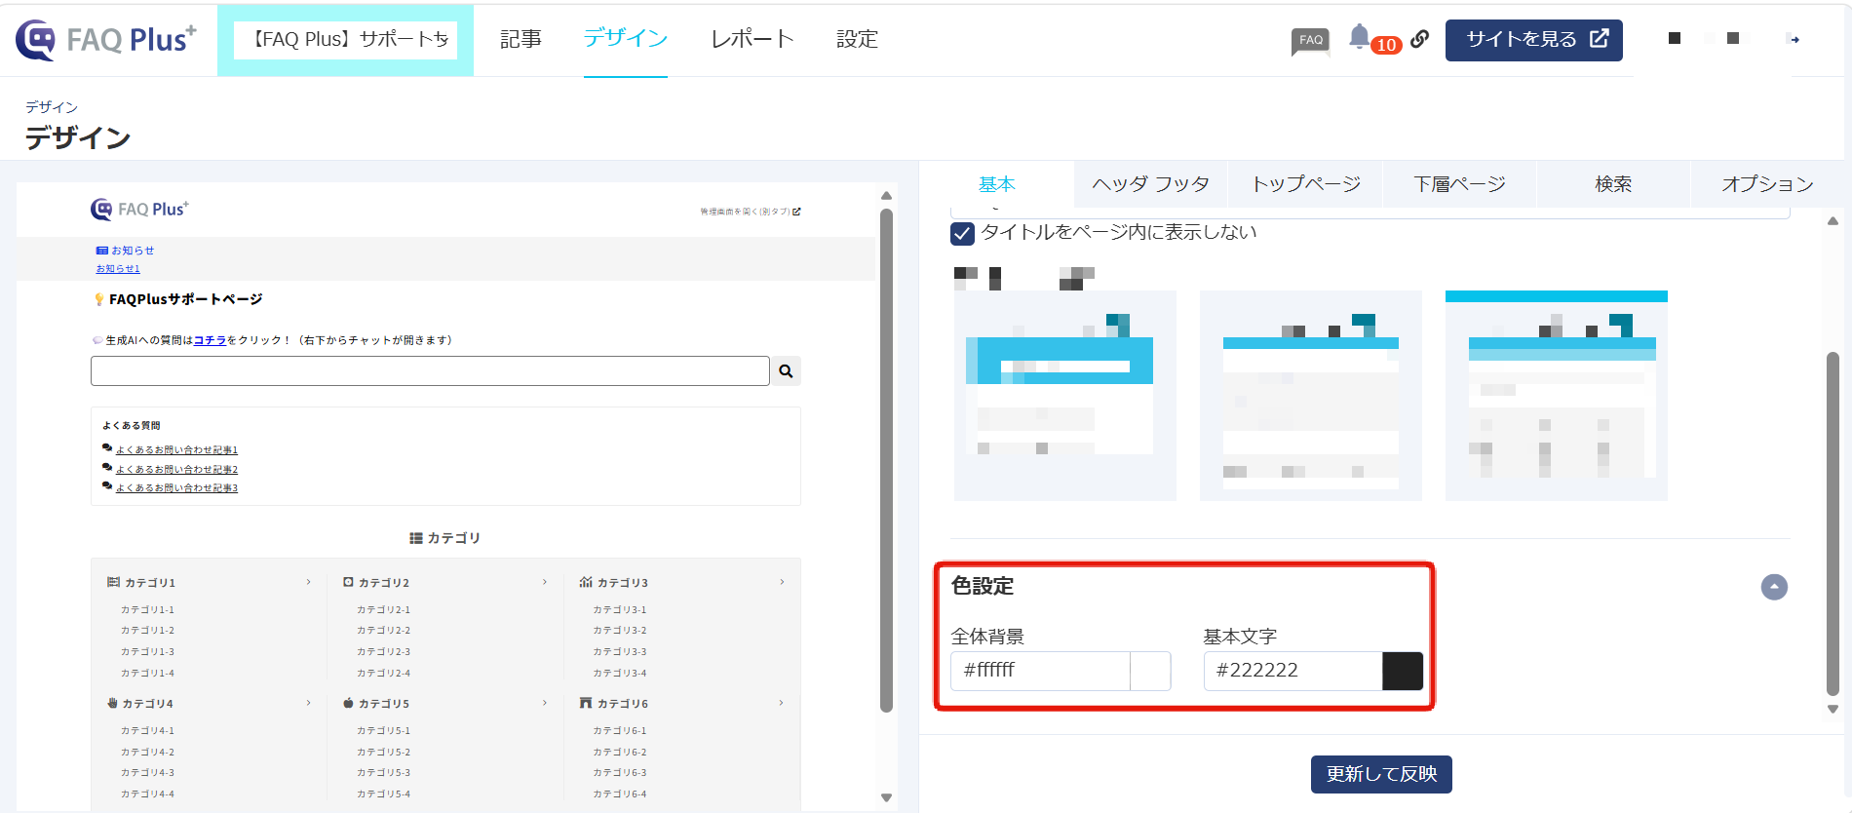Viewport: 1852px width, 813px height.
Task: Open よくあるお問い合わせ記事1 link
Action: 176,450
